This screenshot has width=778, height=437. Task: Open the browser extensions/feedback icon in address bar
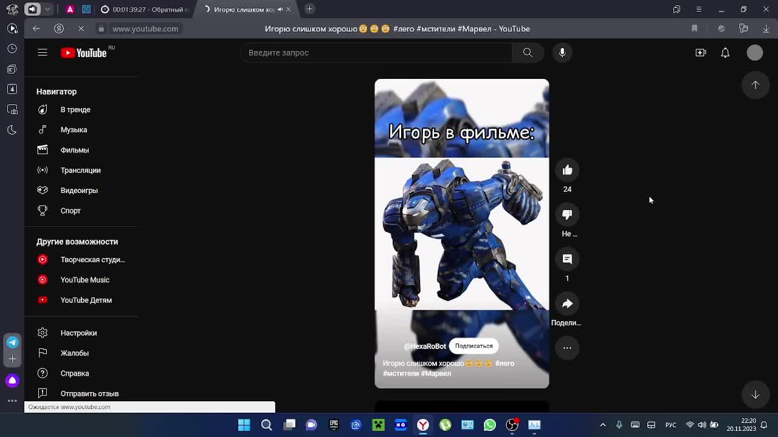[x=721, y=29]
